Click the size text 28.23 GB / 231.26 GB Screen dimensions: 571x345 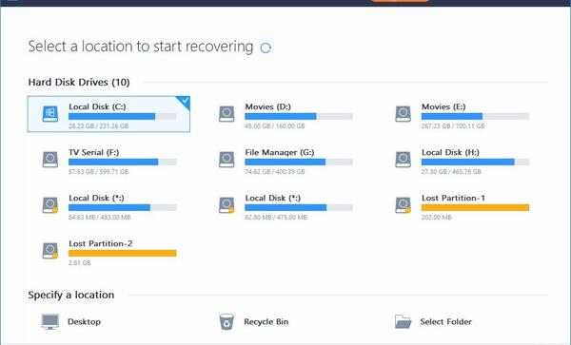coord(98,126)
